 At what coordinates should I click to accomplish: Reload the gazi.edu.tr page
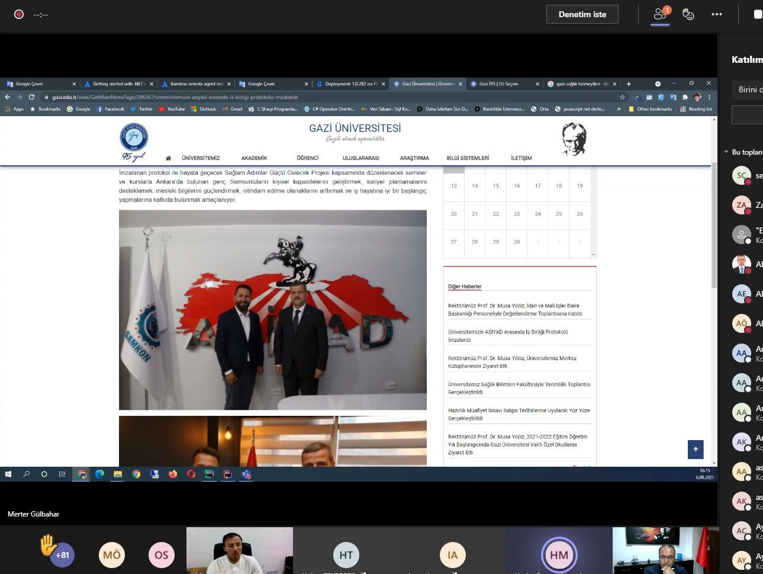[31, 97]
